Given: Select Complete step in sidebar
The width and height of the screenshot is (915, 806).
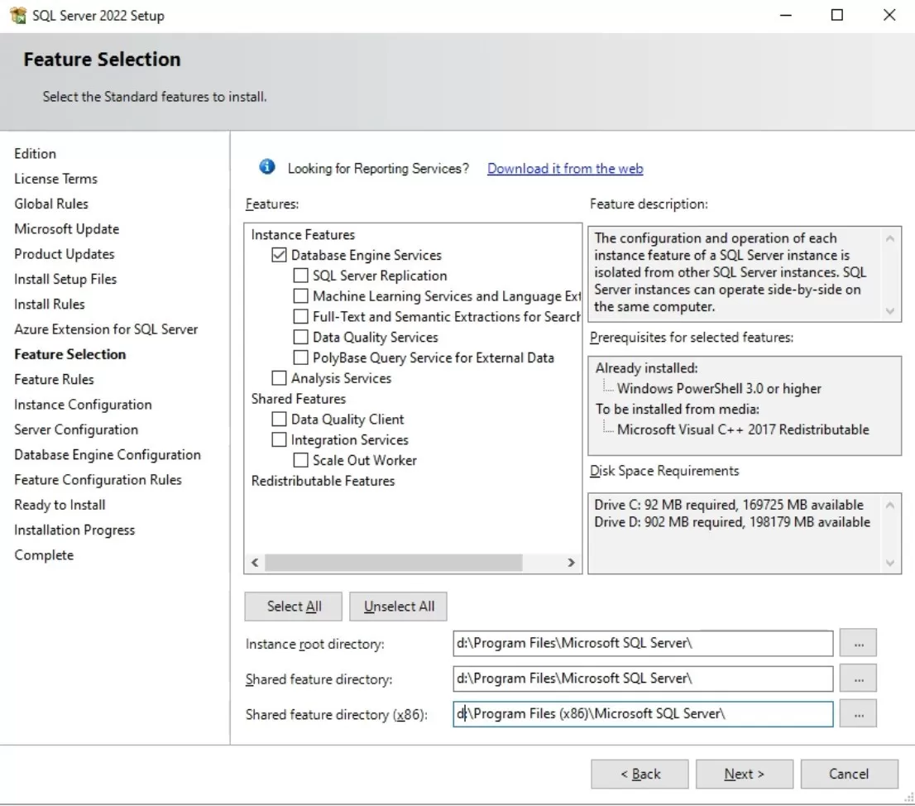Looking at the screenshot, I should point(44,555).
